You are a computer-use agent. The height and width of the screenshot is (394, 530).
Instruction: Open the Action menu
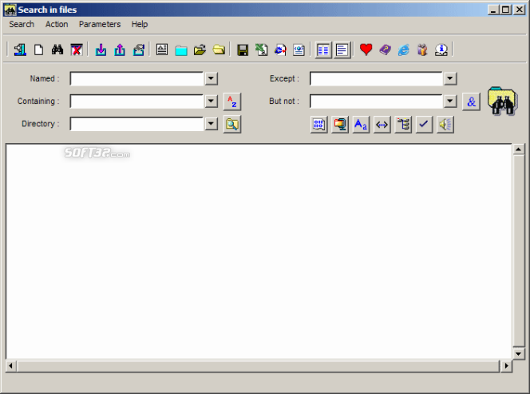coord(57,25)
